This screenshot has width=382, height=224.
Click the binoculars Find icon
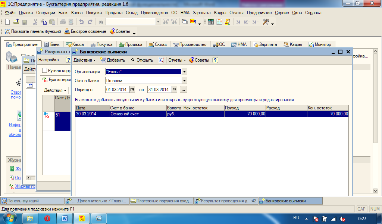click(x=101, y=22)
